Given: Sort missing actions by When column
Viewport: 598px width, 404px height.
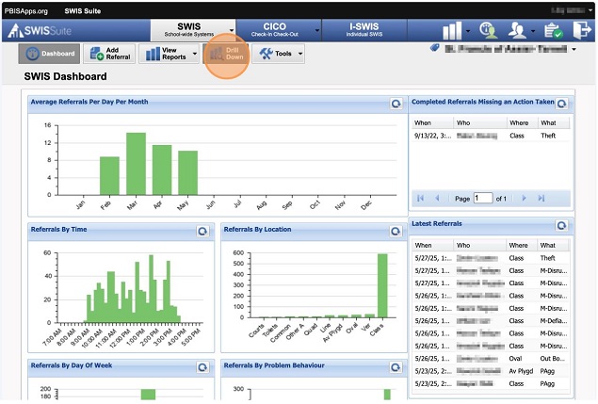Looking at the screenshot, I should click(x=432, y=122).
